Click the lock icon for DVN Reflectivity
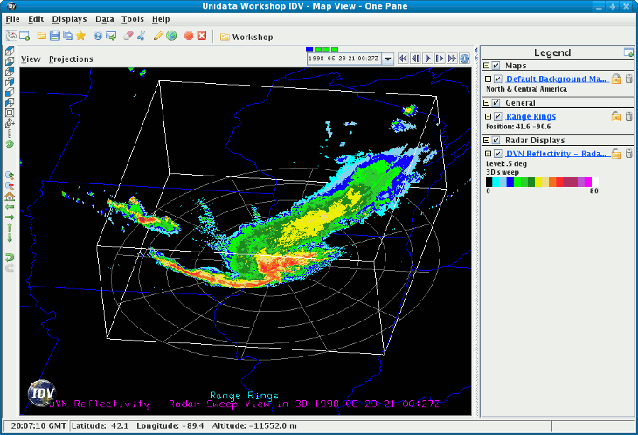 point(616,154)
